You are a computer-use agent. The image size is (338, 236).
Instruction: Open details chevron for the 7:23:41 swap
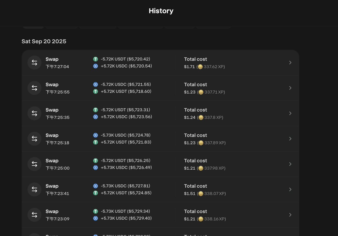(290, 189)
